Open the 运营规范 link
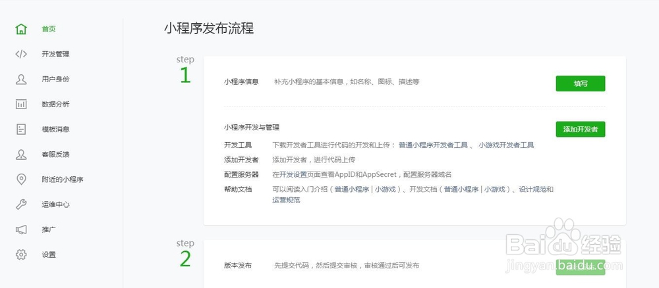The width and height of the screenshot is (659, 288). tap(286, 200)
